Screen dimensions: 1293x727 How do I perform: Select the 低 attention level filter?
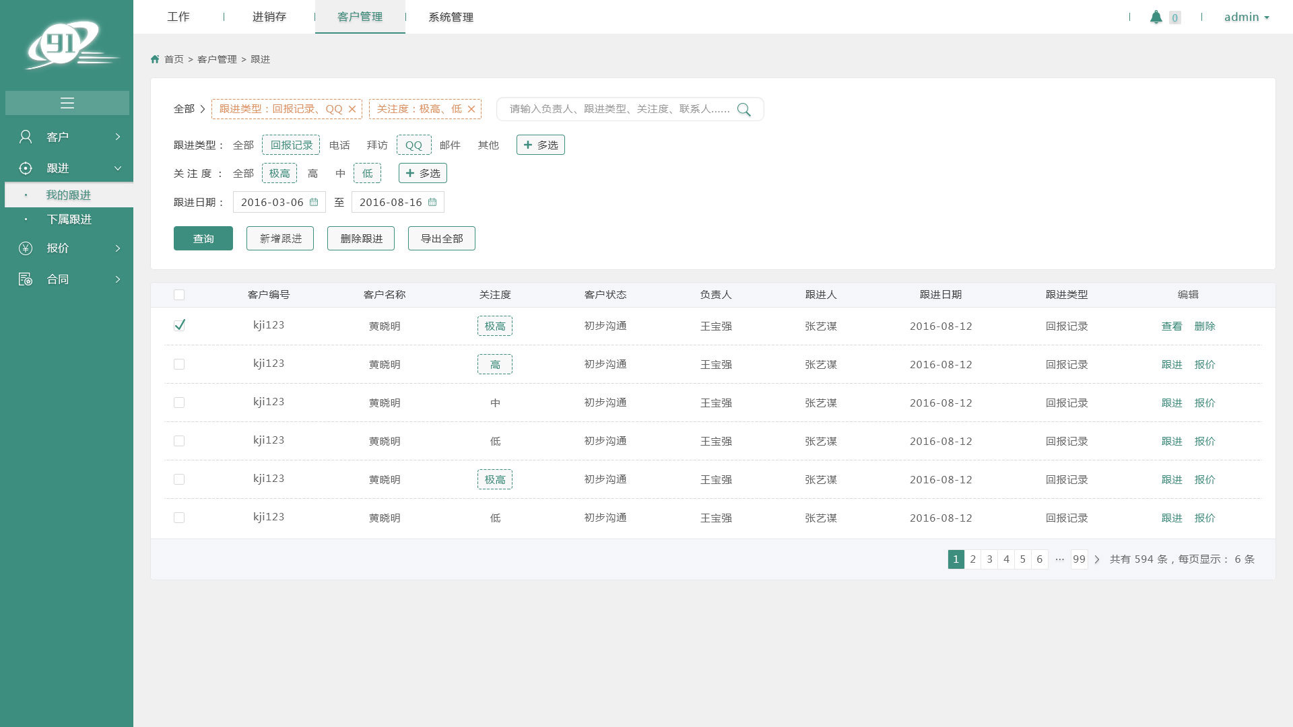point(367,173)
